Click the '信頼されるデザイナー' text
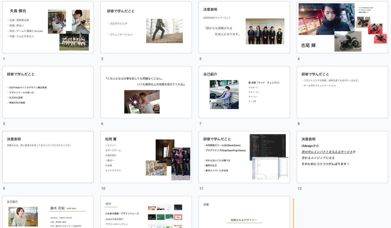This screenshot has width=391, height=228. [244, 220]
